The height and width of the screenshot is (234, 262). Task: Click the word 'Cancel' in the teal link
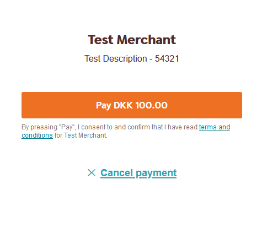click(x=116, y=173)
